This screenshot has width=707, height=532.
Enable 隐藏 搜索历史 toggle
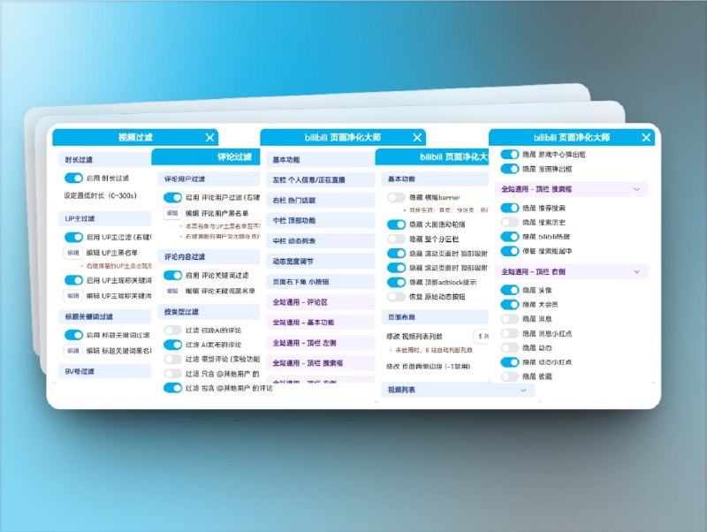[507, 221]
